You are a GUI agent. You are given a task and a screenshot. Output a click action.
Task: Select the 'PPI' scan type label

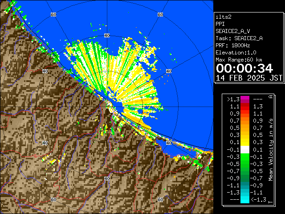(x=220, y=24)
